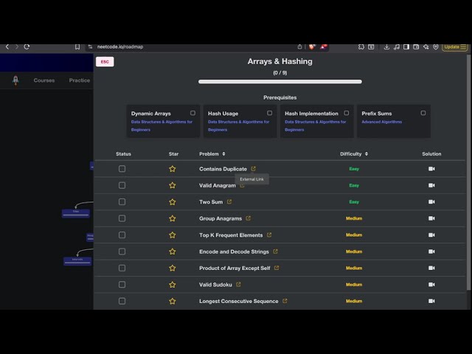Image resolution: width=472 pixels, height=354 pixels.
Task: Star the Valid Sudoku problem
Action: [x=172, y=285]
